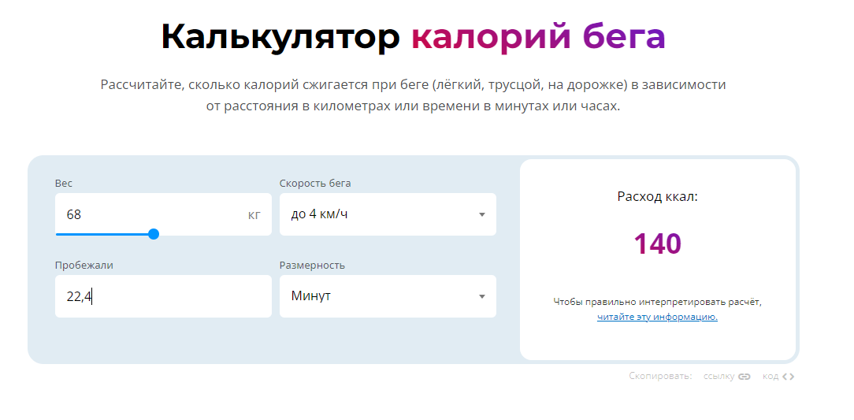The image size is (854, 420).
Task: Click the "Размерность" field label
Action: (312, 266)
